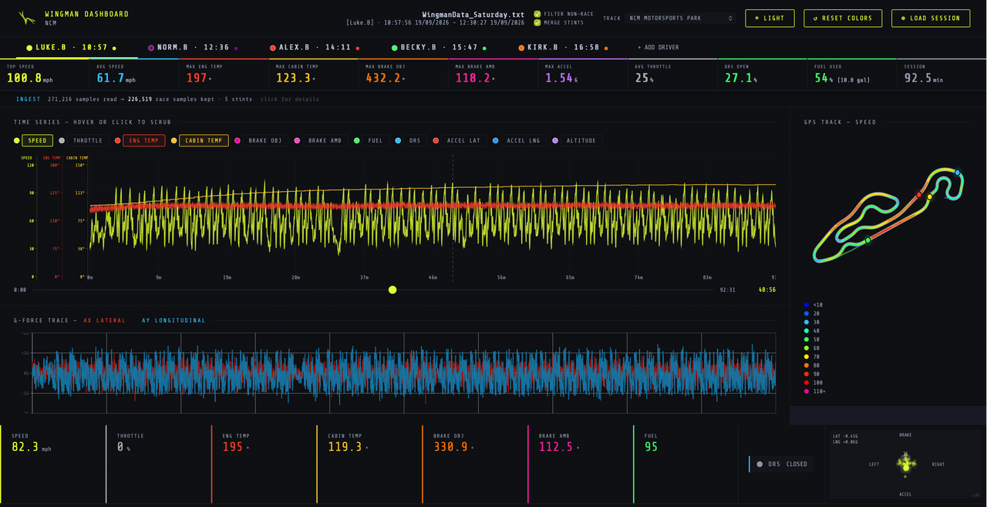Click the red marker on the GPS track
Viewport: 987px width, 507px height.
click(x=918, y=195)
